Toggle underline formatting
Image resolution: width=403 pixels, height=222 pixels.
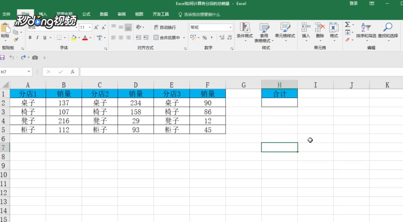[x=45, y=38]
